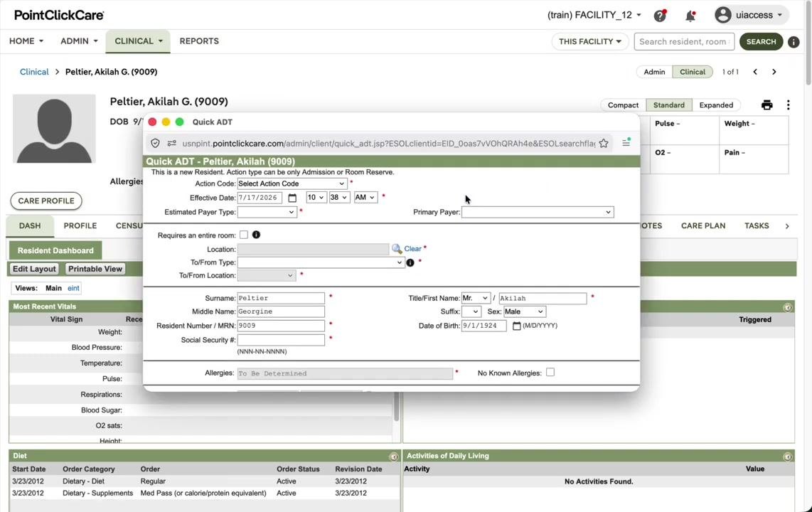Open the REPORTS menu
The image size is (812, 512).
[x=199, y=41]
